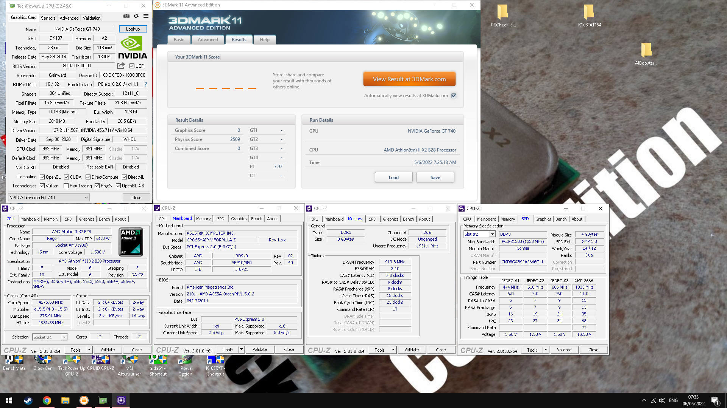This screenshot has height=408, width=727.
Task: Click the GPU Name field NVIDIA GeForce GT 740
Action: pyautogui.click(x=77, y=29)
